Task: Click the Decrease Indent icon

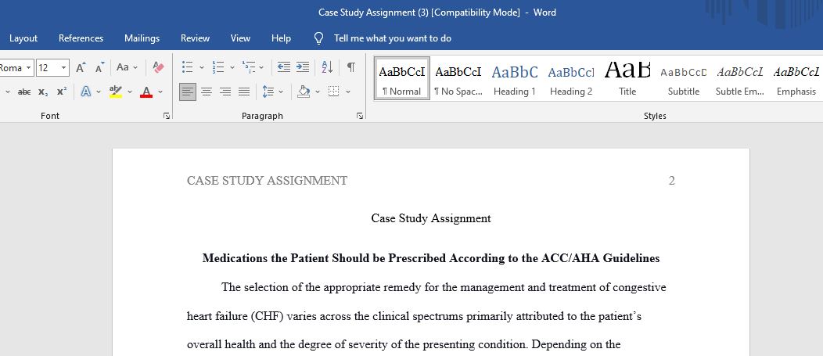Action: [x=284, y=67]
